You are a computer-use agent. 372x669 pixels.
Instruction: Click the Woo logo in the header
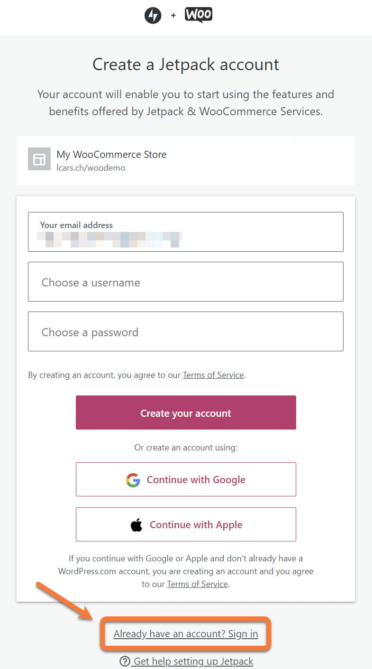(198, 15)
